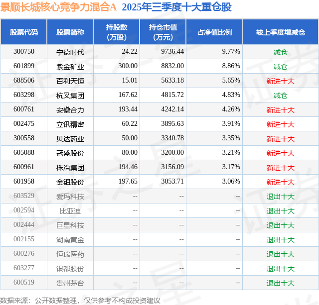Click the 股票简称 column header
Image resolution: width=319 pixels, height=305 pixels.
(70, 32)
